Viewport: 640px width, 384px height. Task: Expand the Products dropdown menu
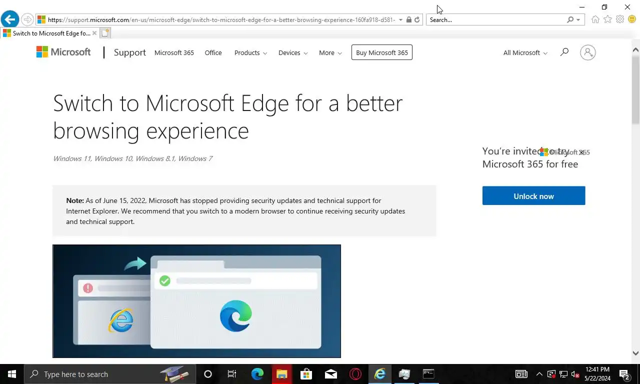(x=250, y=52)
